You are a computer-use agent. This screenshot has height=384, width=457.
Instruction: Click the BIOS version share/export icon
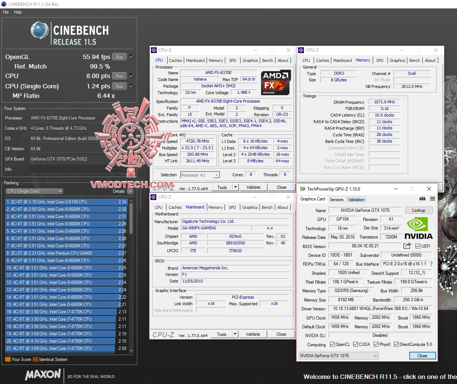[407, 246]
